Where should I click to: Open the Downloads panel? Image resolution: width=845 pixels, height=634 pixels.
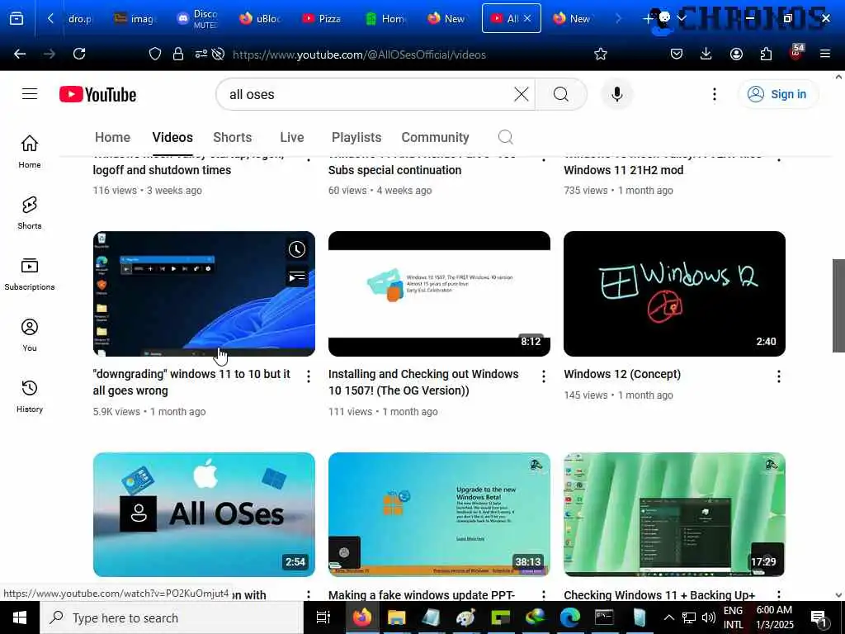tap(706, 54)
